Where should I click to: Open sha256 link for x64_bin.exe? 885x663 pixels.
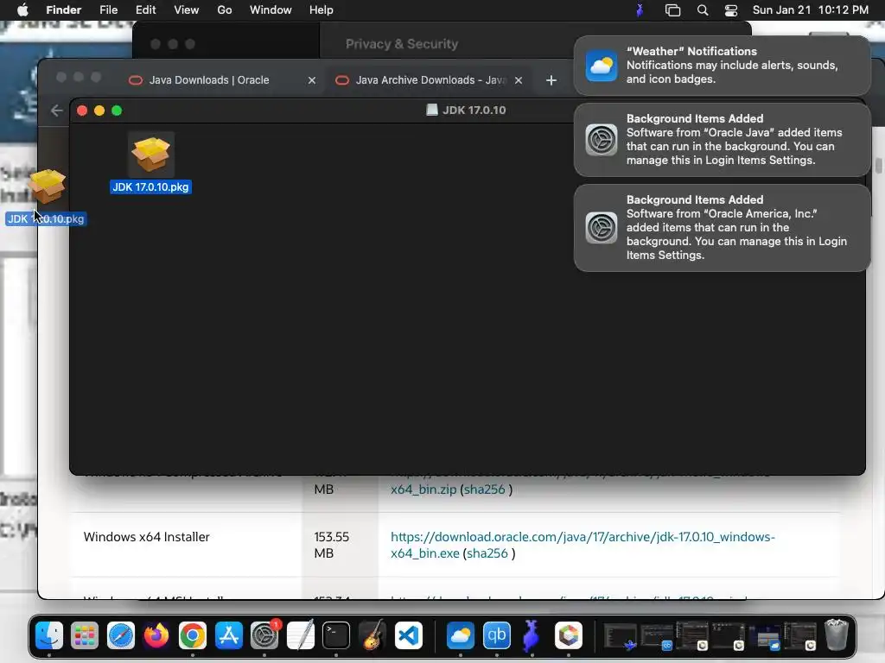coord(487,553)
